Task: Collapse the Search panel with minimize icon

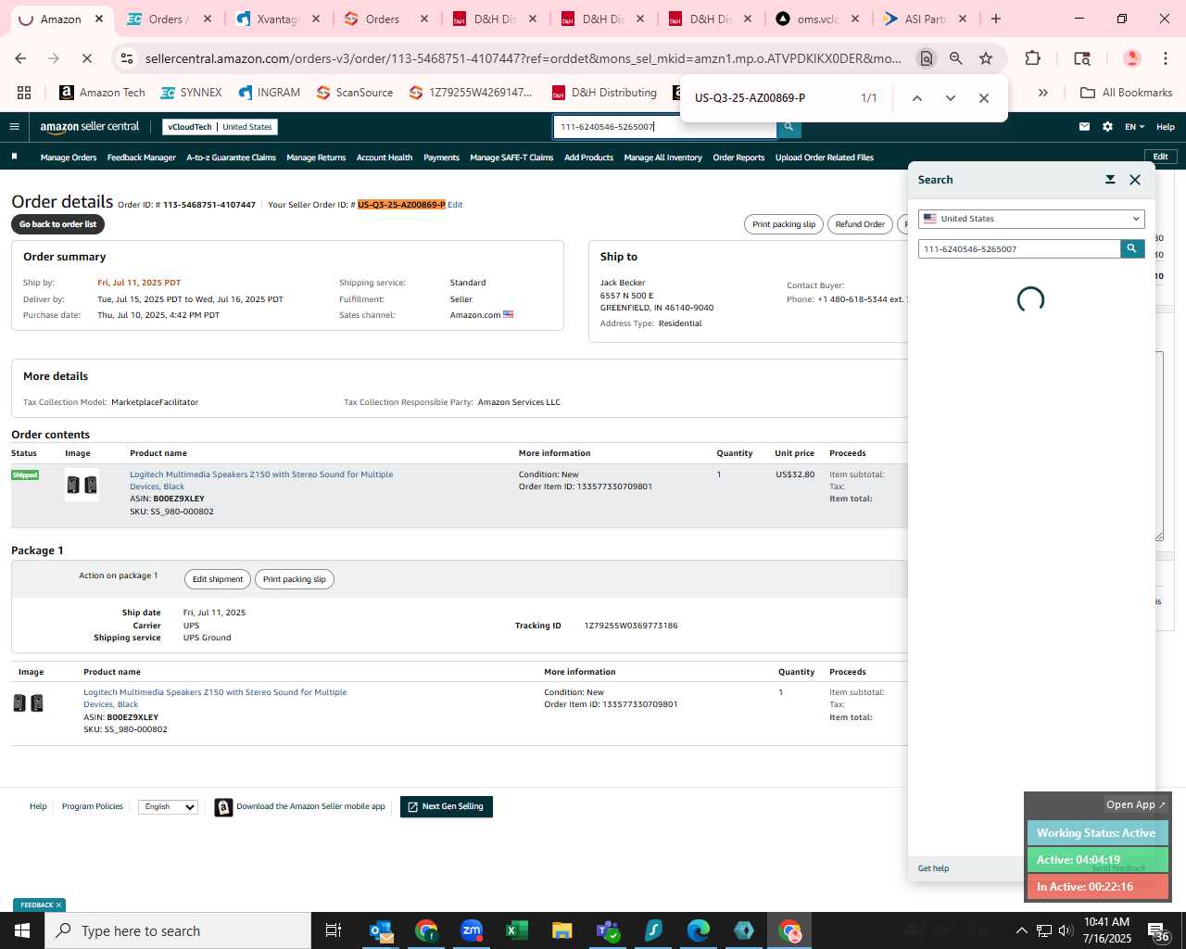Action: pos(1110,180)
